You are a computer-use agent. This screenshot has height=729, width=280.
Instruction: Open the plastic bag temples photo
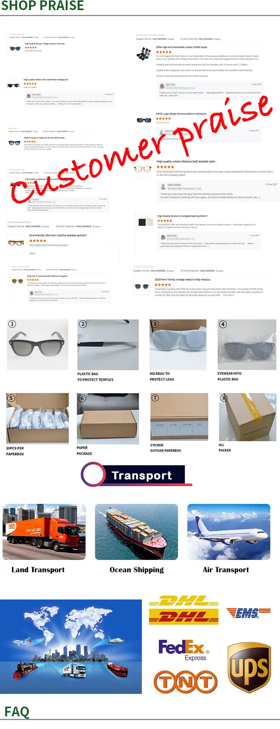(108, 345)
